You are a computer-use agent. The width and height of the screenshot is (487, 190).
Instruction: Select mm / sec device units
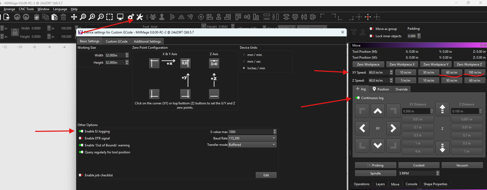pos(244,62)
